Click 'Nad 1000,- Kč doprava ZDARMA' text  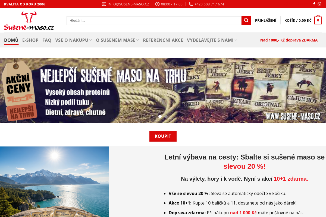click(x=289, y=40)
